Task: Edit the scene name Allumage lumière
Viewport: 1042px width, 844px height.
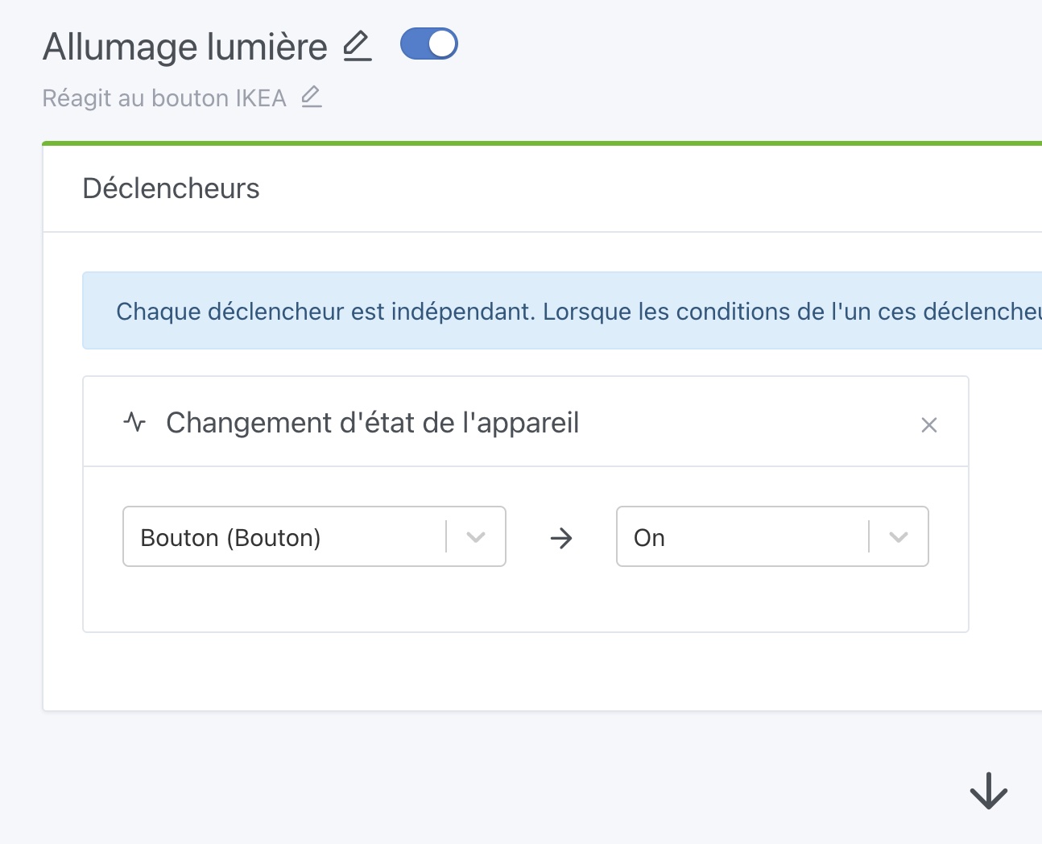Action: pos(357,46)
